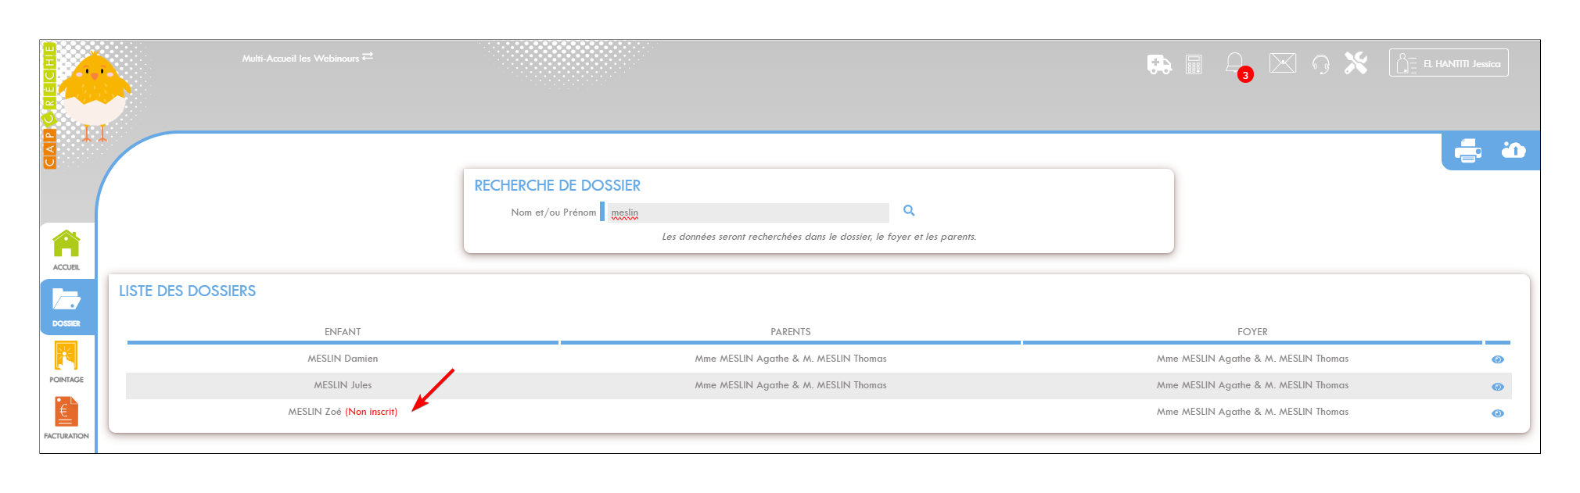Open Pointage section in sidebar

coord(66,363)
